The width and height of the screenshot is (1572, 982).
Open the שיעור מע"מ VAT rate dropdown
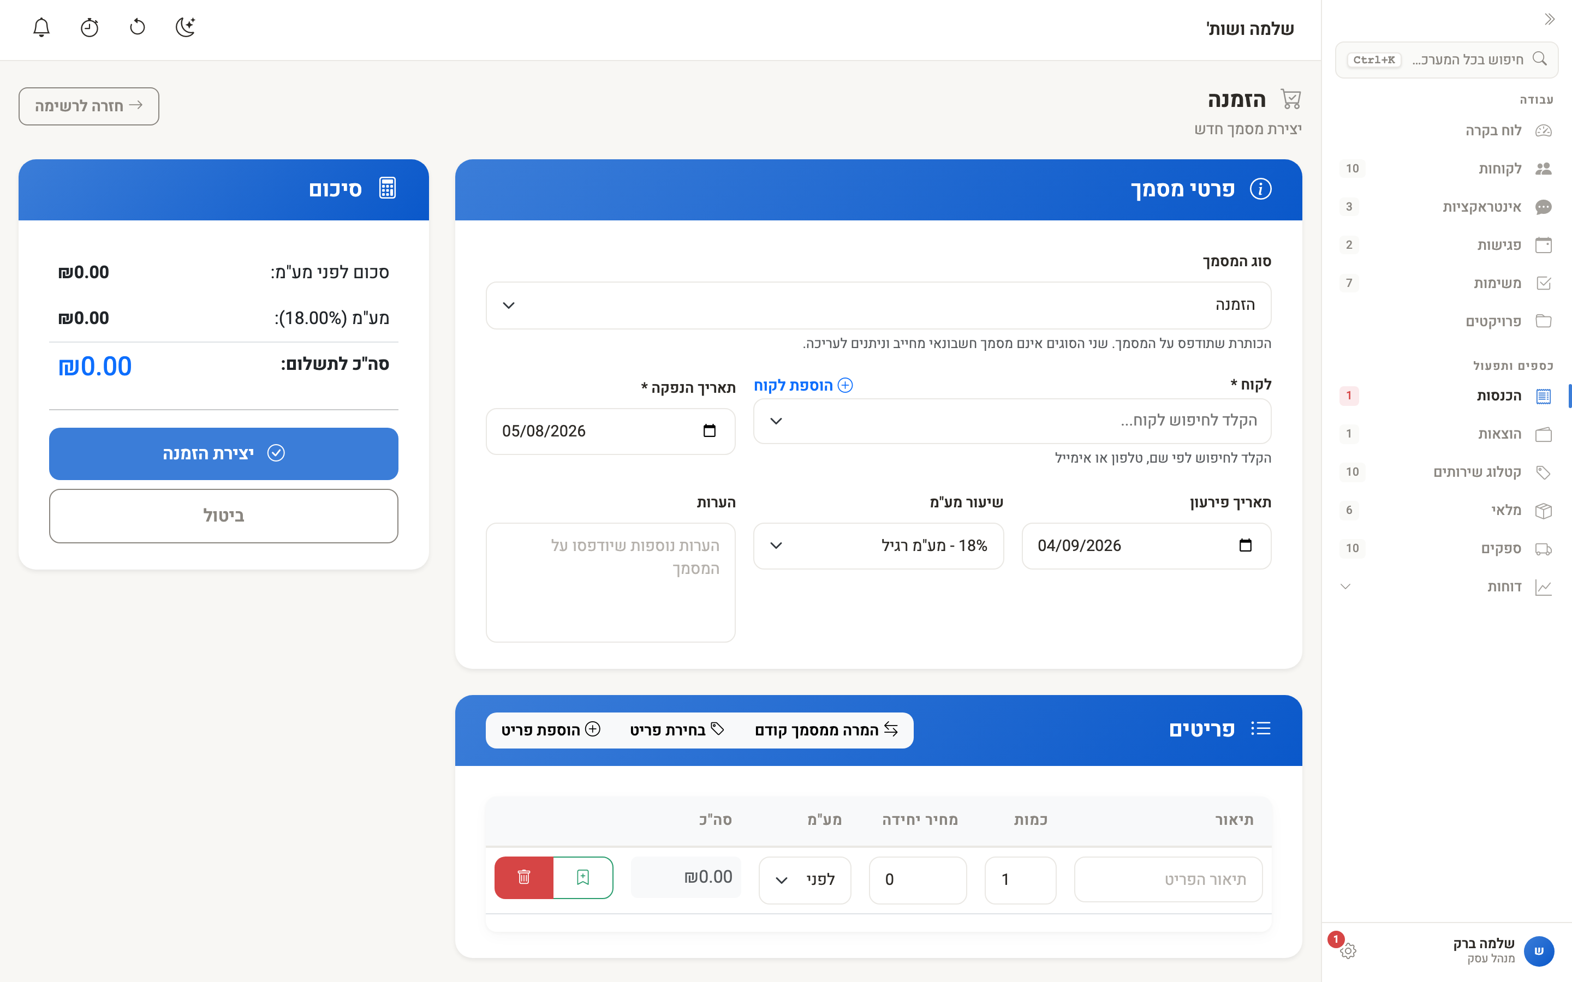[878, 546]
